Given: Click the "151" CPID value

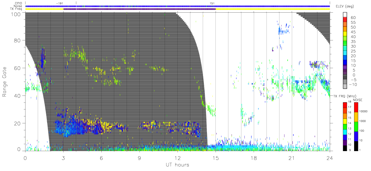Looking at the screenshot, I should click(x=212, y=3).
